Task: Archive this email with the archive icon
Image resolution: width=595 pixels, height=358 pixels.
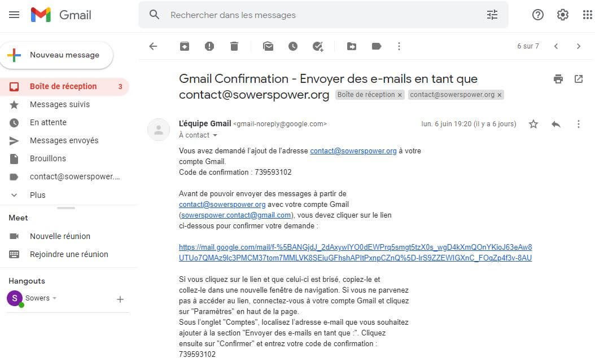Action: (185, 46)
